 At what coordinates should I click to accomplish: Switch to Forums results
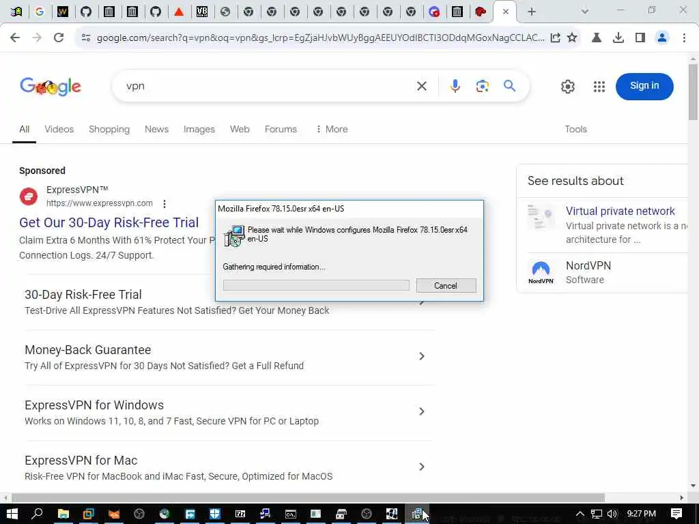pyautogui.click(x=281, y=129)
